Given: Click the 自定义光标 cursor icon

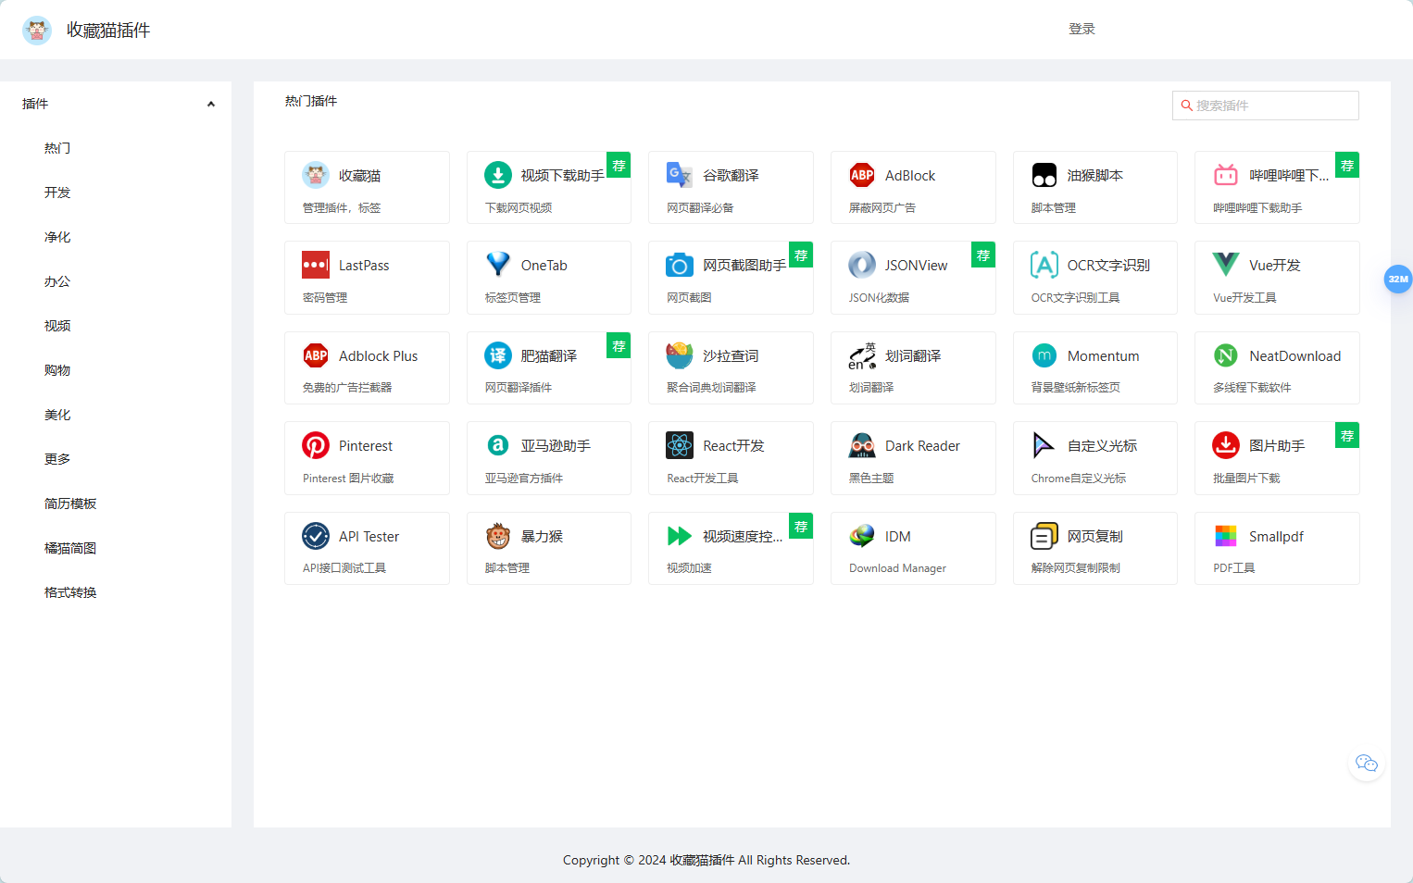Looking at the screenshot, I should [1044, 445].
